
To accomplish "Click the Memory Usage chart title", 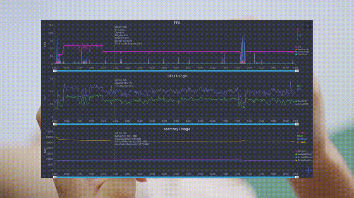I will 177,129.
